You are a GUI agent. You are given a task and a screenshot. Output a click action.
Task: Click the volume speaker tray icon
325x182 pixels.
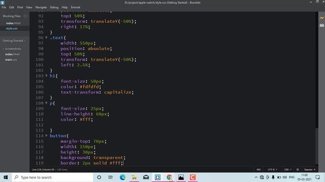point(285,177)
